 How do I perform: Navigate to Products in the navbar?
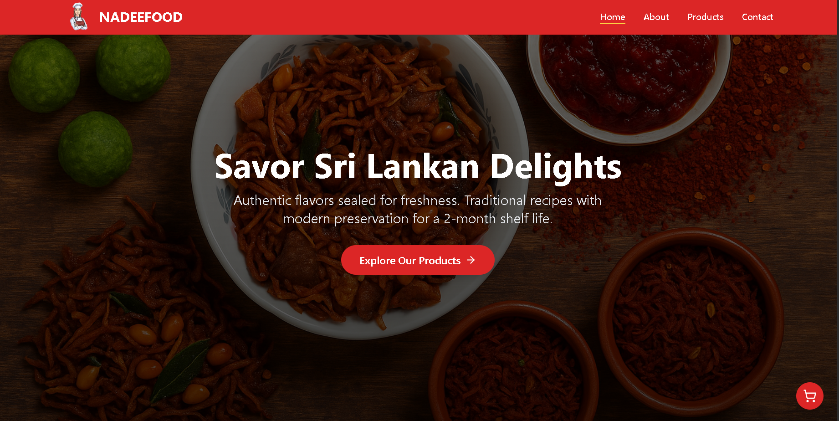(x=705, y=17)
